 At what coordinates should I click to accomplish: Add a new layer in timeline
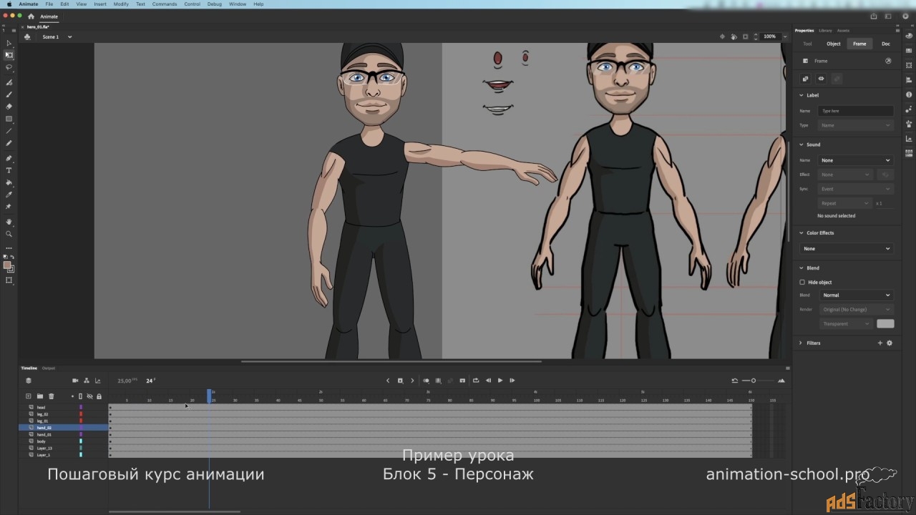[29, 396]
